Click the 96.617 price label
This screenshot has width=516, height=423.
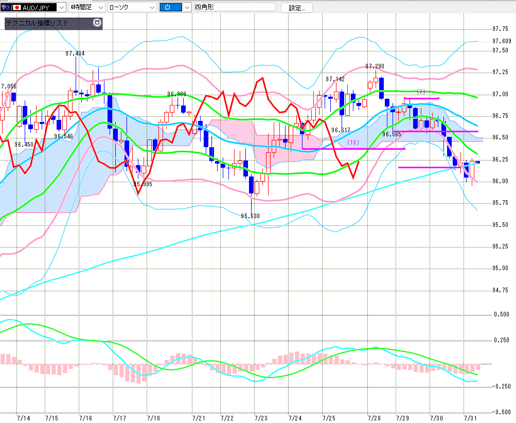click(x=341, y=130)
